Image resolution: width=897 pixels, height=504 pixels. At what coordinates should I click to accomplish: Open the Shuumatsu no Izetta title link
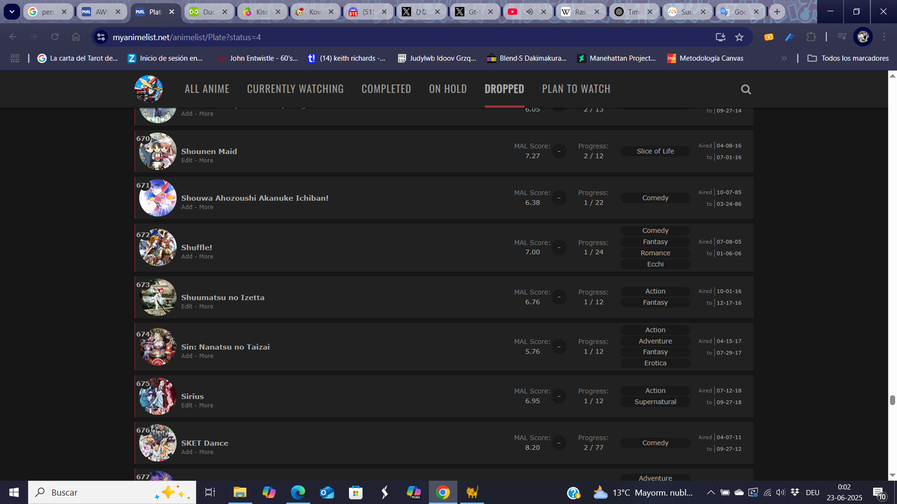pos(223,297)
